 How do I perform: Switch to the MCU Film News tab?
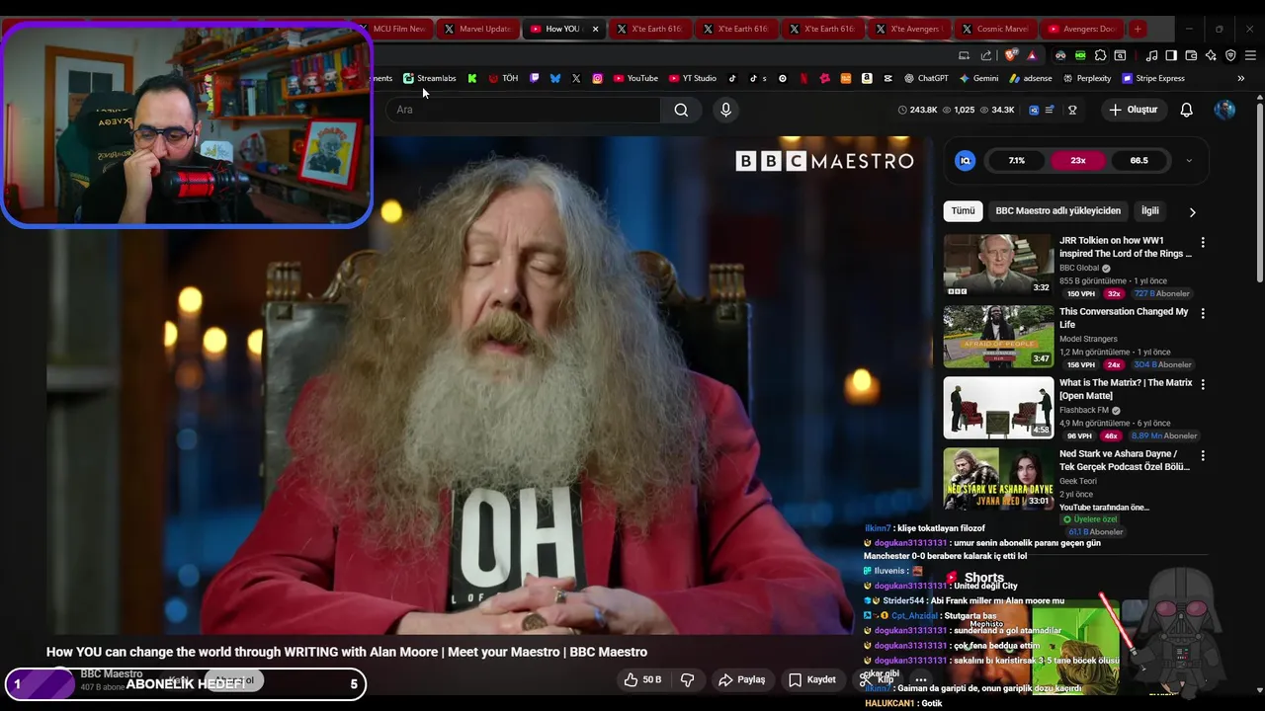pyautogui.click(x=395, y=29)
